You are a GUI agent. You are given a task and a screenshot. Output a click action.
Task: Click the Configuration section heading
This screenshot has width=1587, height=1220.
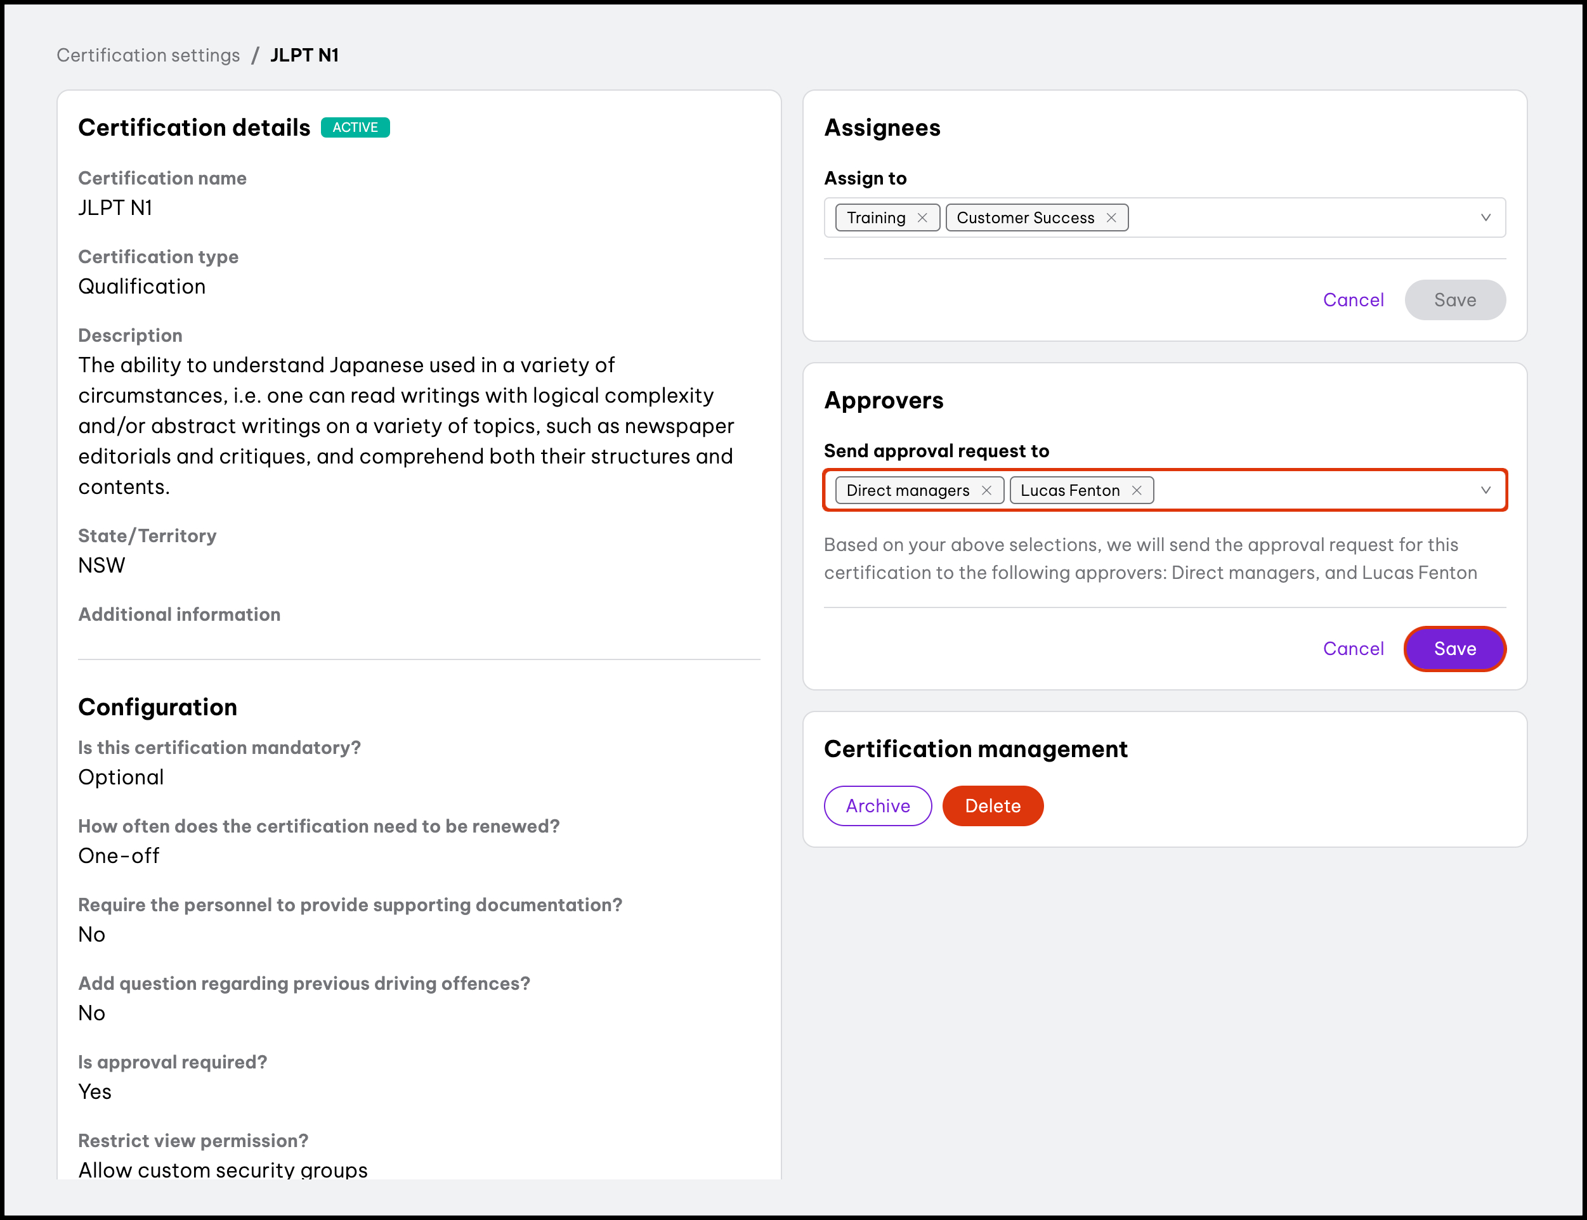(157, 707)
